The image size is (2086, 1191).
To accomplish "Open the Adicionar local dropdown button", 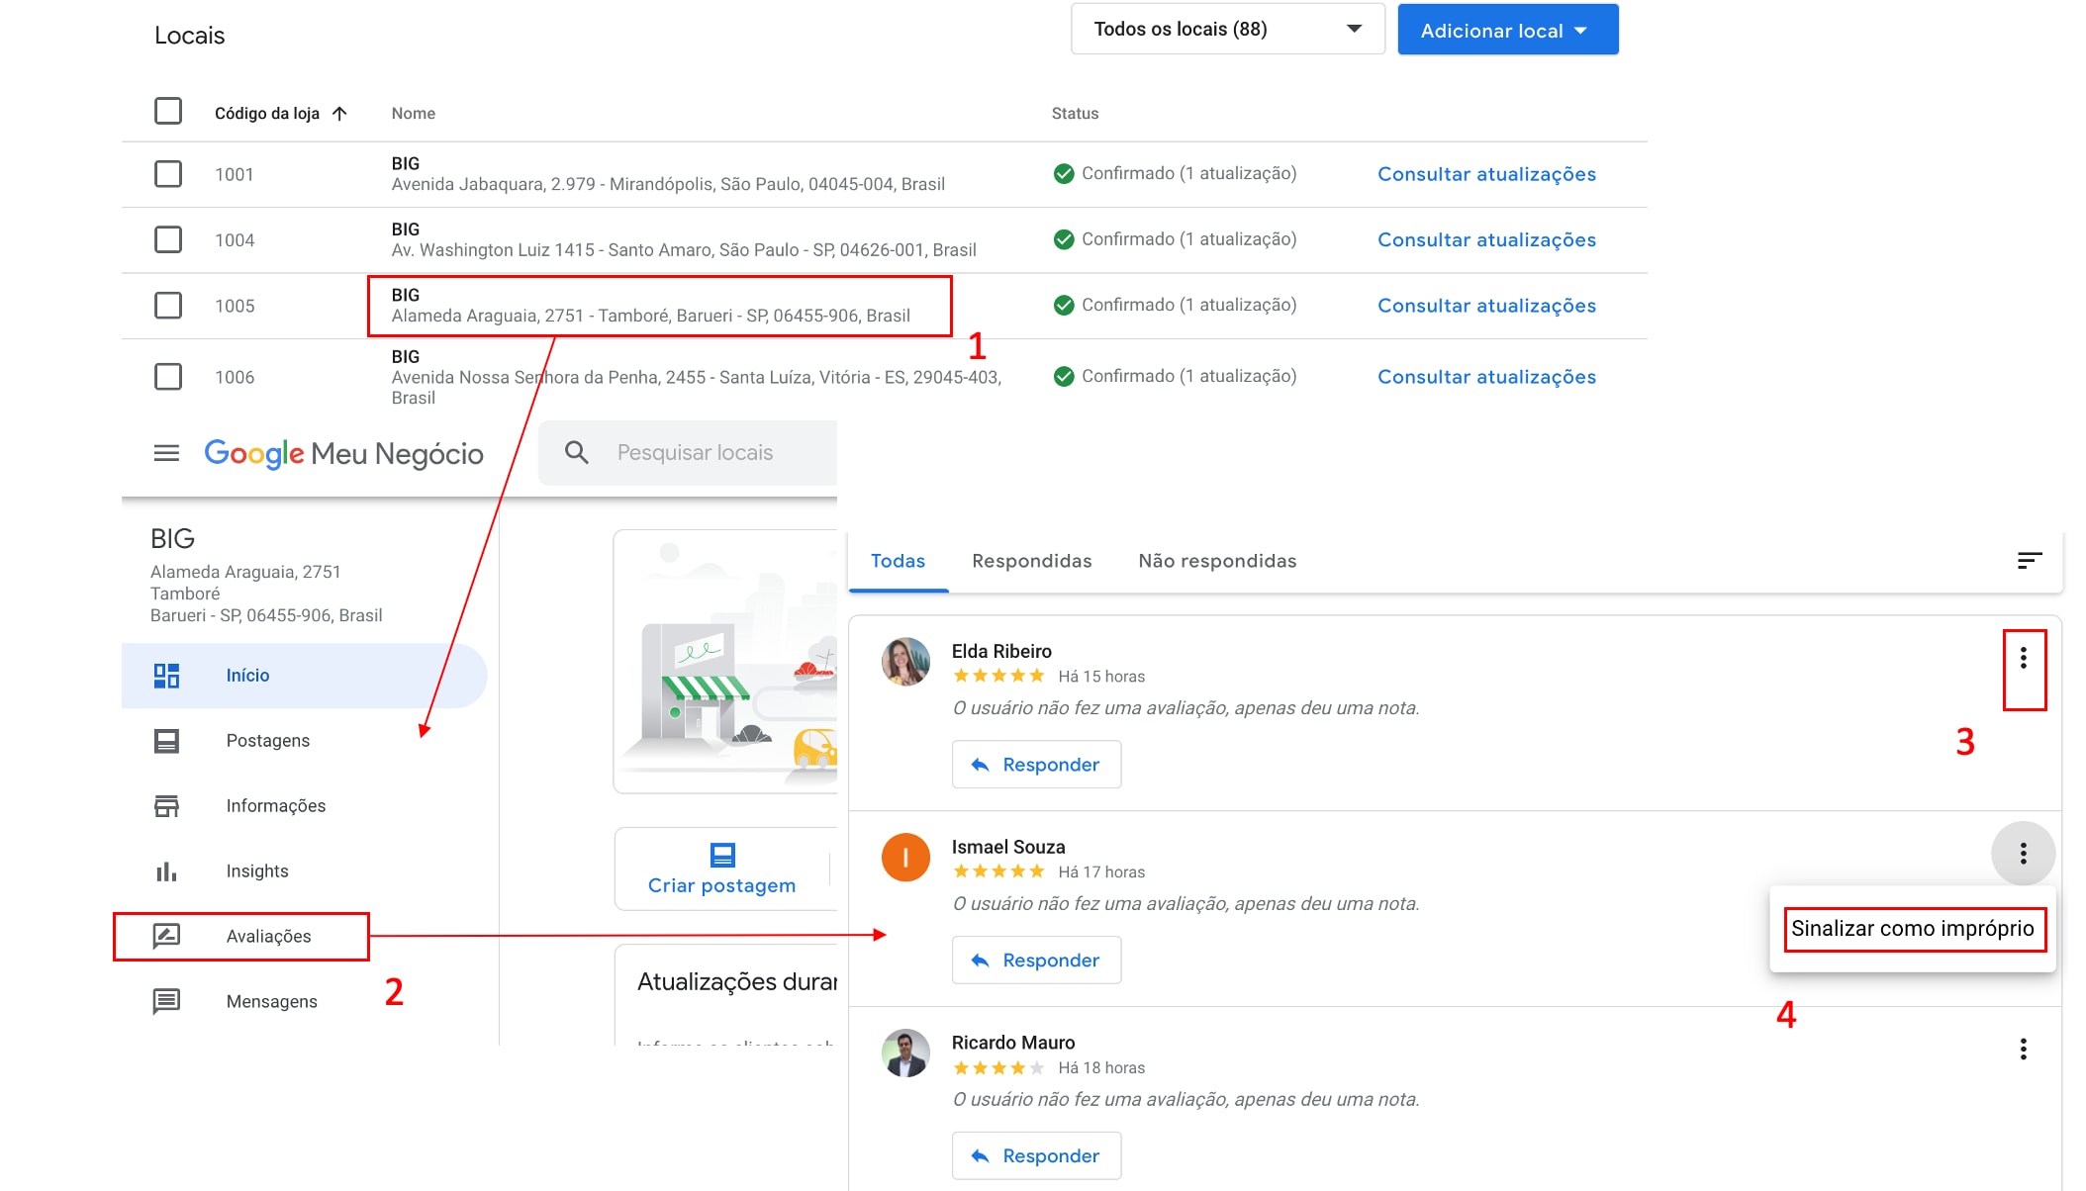I will pyautogui.click(x=1508, y=30).
